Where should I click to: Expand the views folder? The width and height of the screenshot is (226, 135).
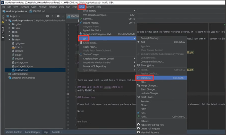(x=9, y=39)
